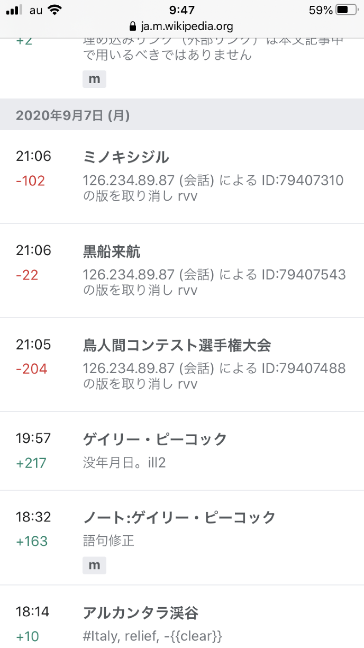Tap the lock icon in the address bar
Image resolution: width=364 pixels, height=648 pixels.
click(132, 26)
